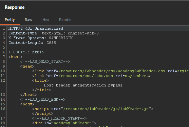Select the Content-Length: 2658 header line

tap(32, 43)
